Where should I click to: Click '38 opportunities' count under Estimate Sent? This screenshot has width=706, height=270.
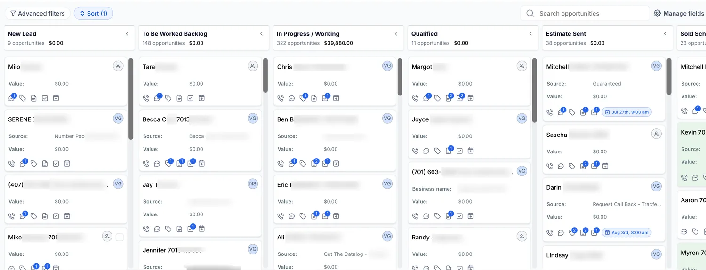pyautogui.click(x=565, y=43)
